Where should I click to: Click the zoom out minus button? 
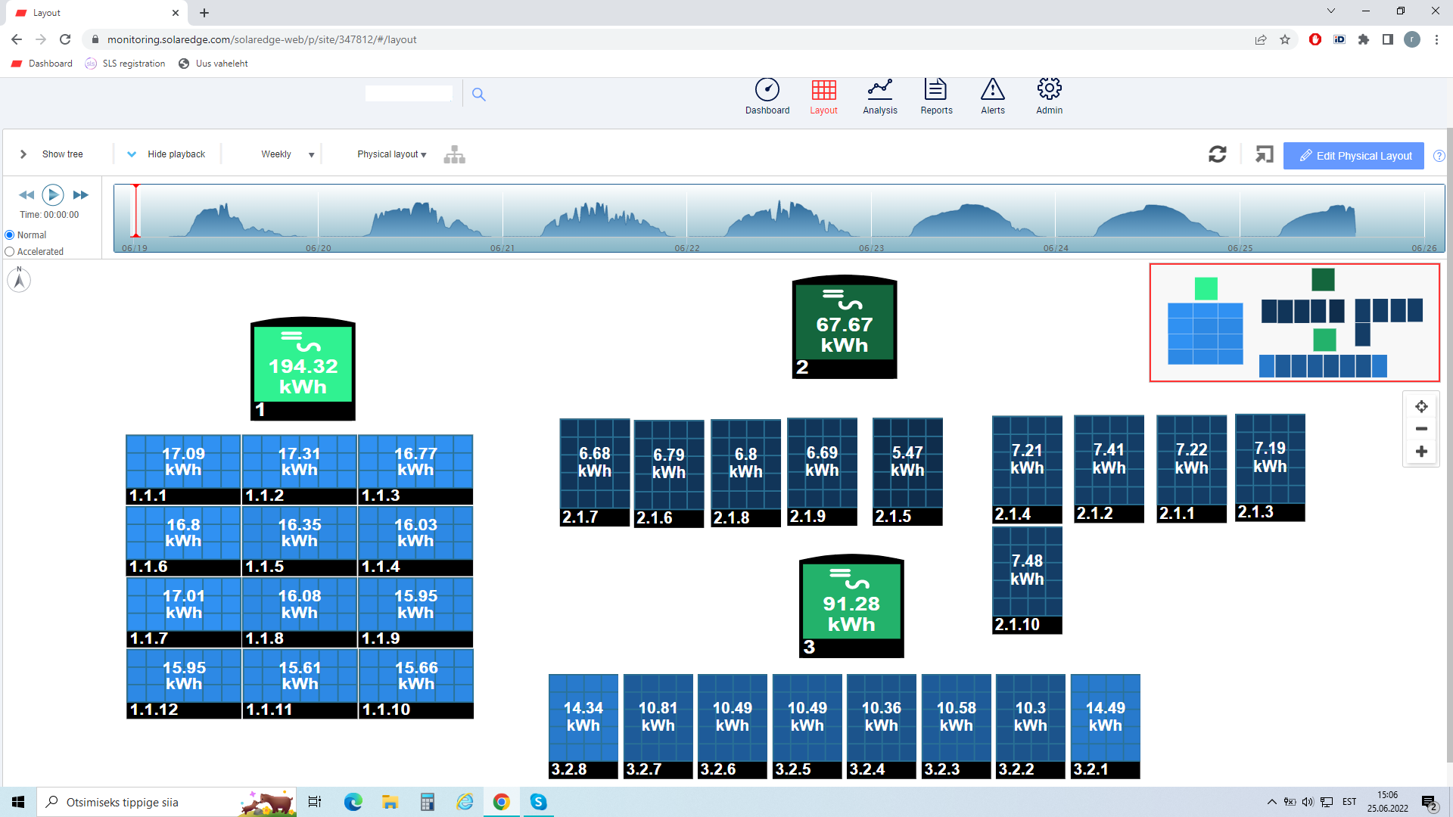point(1421,429)
